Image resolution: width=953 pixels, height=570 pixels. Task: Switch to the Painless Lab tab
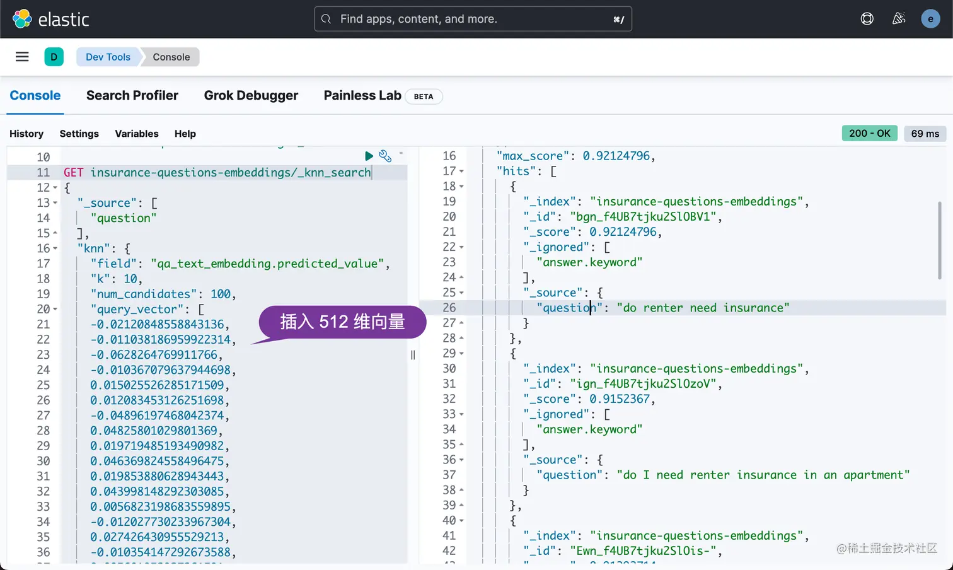362,95
